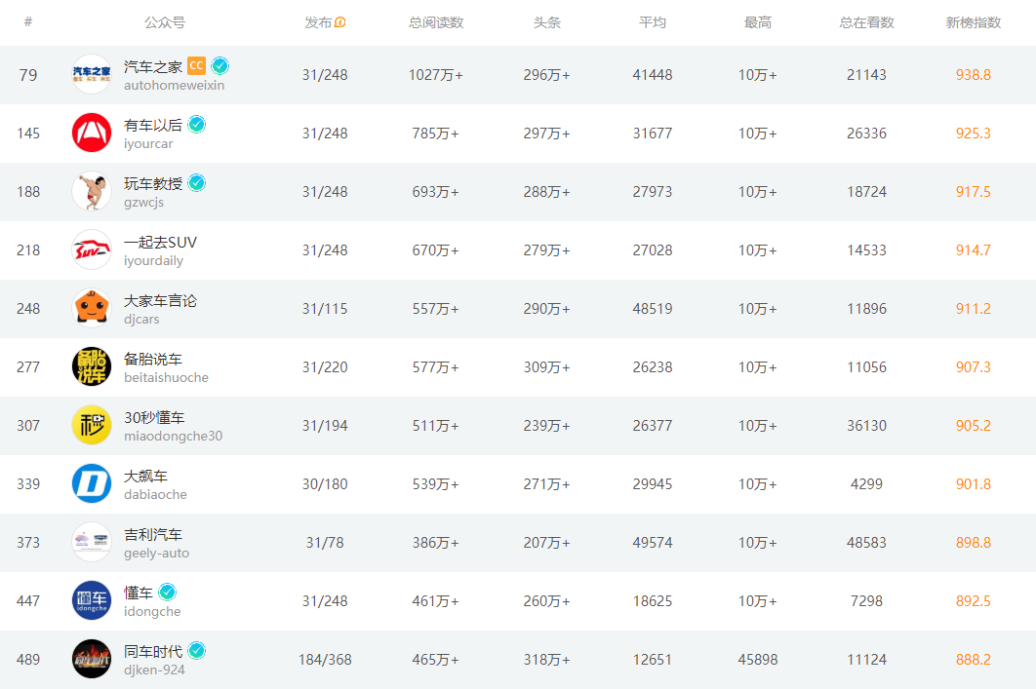Click the 备胎说车 black-yellow avatar
1036x689 pixels.
click(92, 367)
